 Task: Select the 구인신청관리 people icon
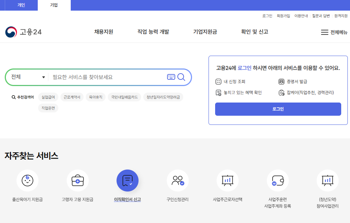[177, 180]
